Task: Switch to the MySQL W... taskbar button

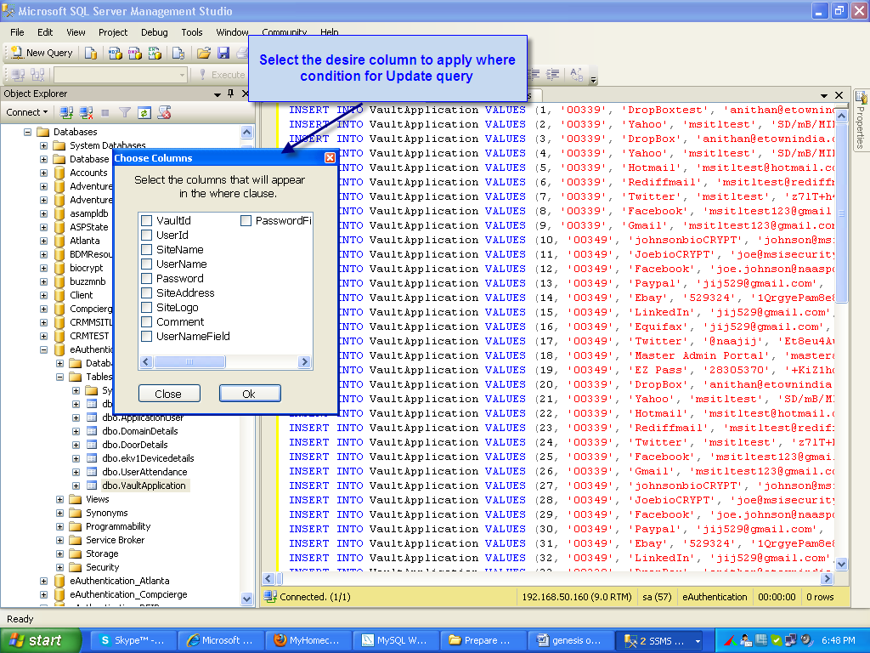Action: pos(396,640)
